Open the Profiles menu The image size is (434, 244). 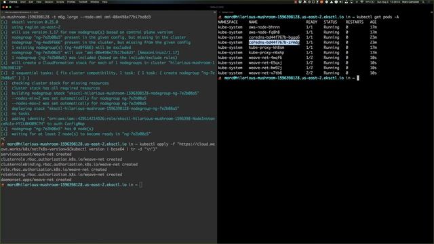[71, 1]
